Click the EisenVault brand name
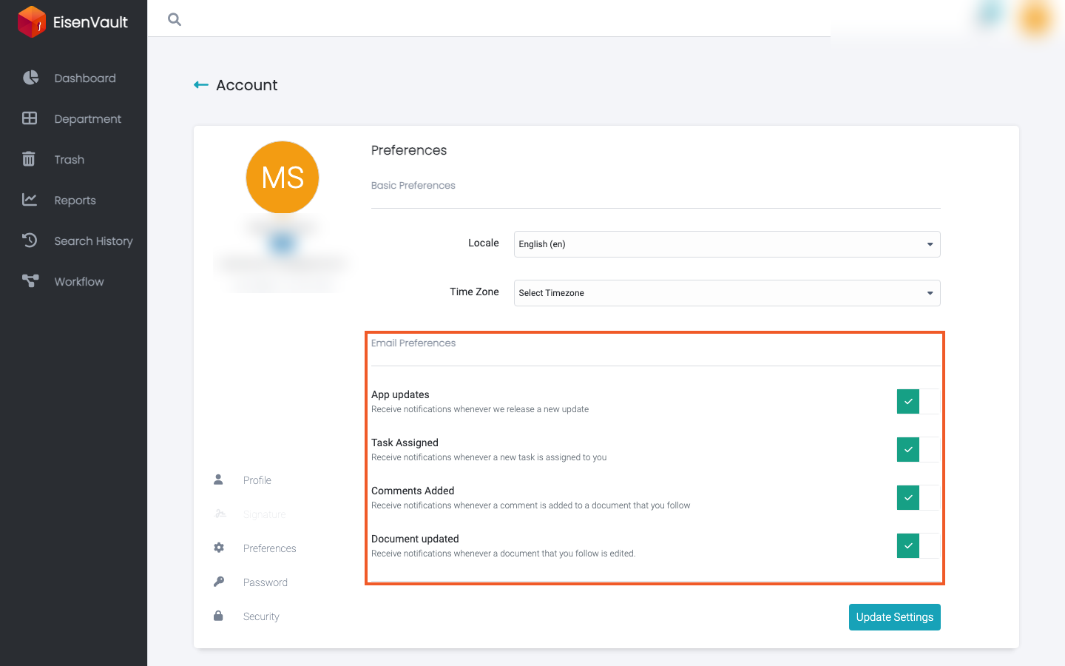Image resolution: width=1065 pixels, height=666 pixels. coord(90,22)
